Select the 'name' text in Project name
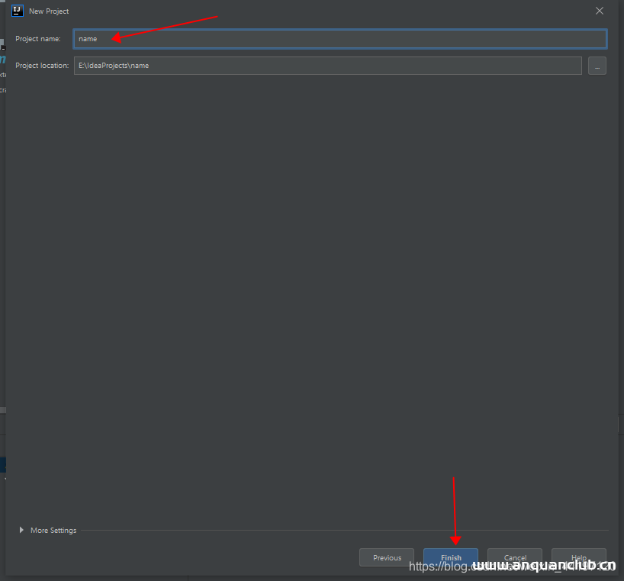 (88, 39)
